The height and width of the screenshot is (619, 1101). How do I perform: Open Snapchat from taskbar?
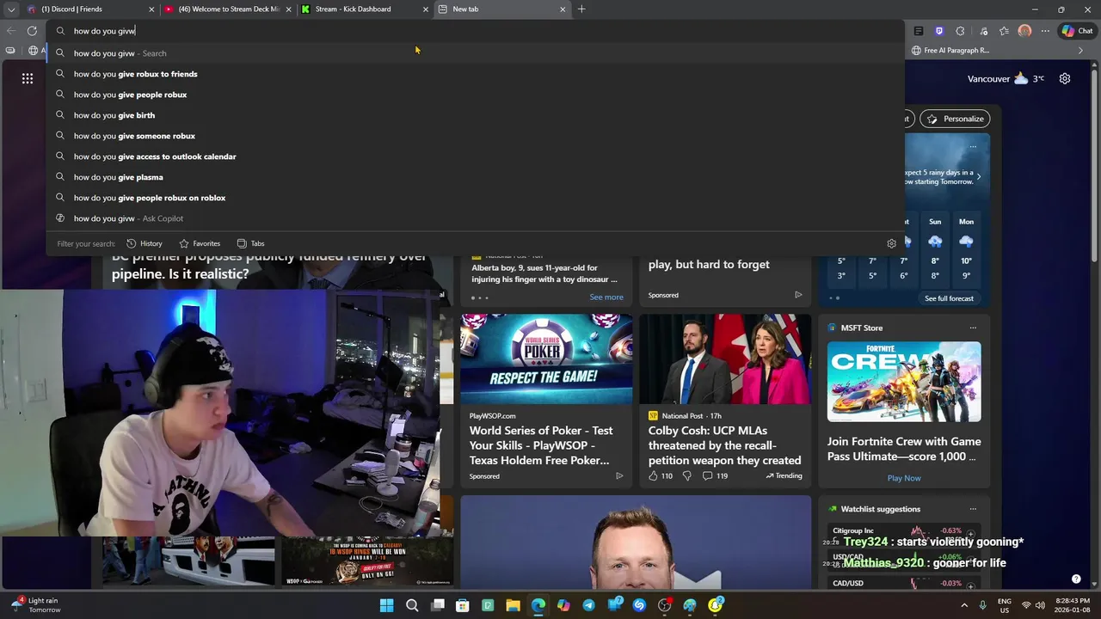tap(715, 605)
